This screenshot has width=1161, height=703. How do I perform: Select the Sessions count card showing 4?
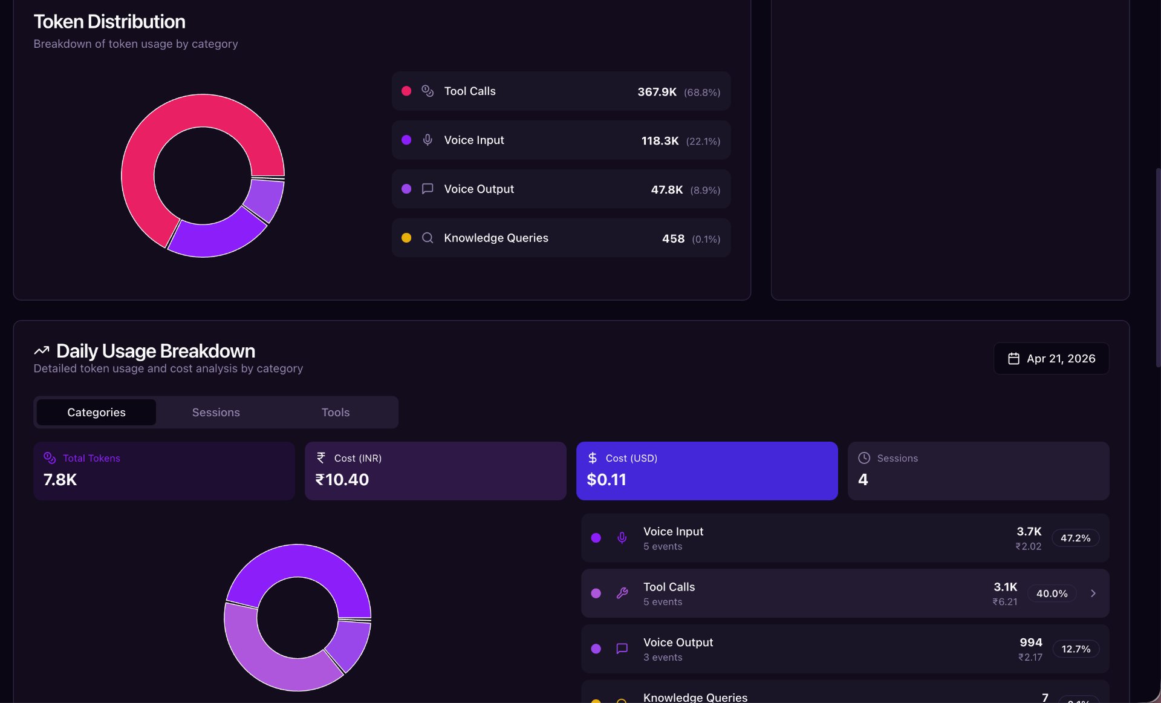pos(978,471)
